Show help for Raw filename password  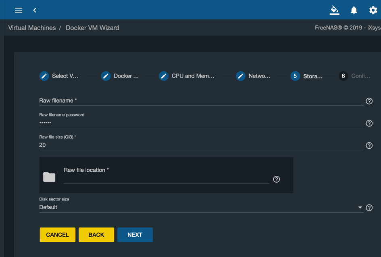pyautogui.click(x=369, y=123)
